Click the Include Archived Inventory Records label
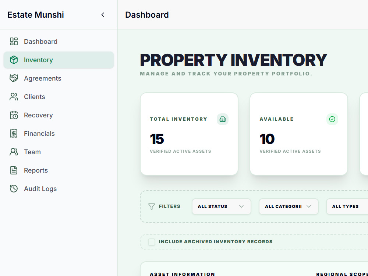 [x=216, y=242]
